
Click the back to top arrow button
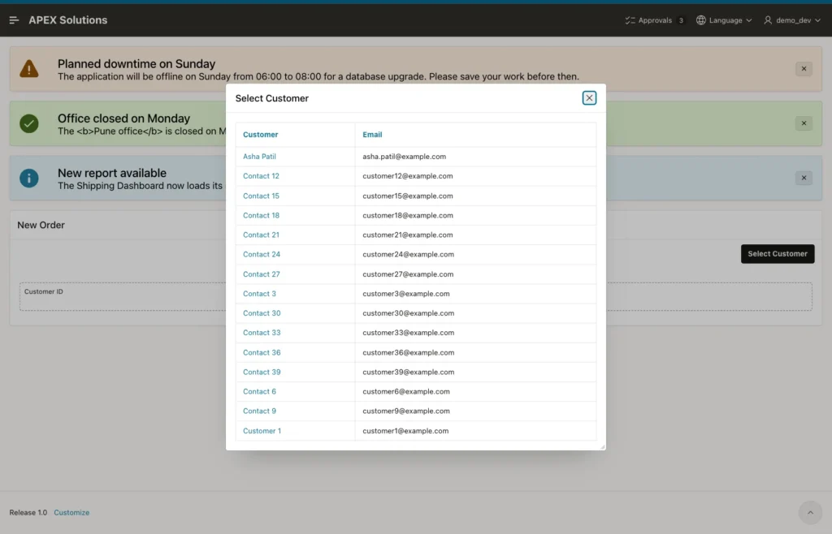810,512
